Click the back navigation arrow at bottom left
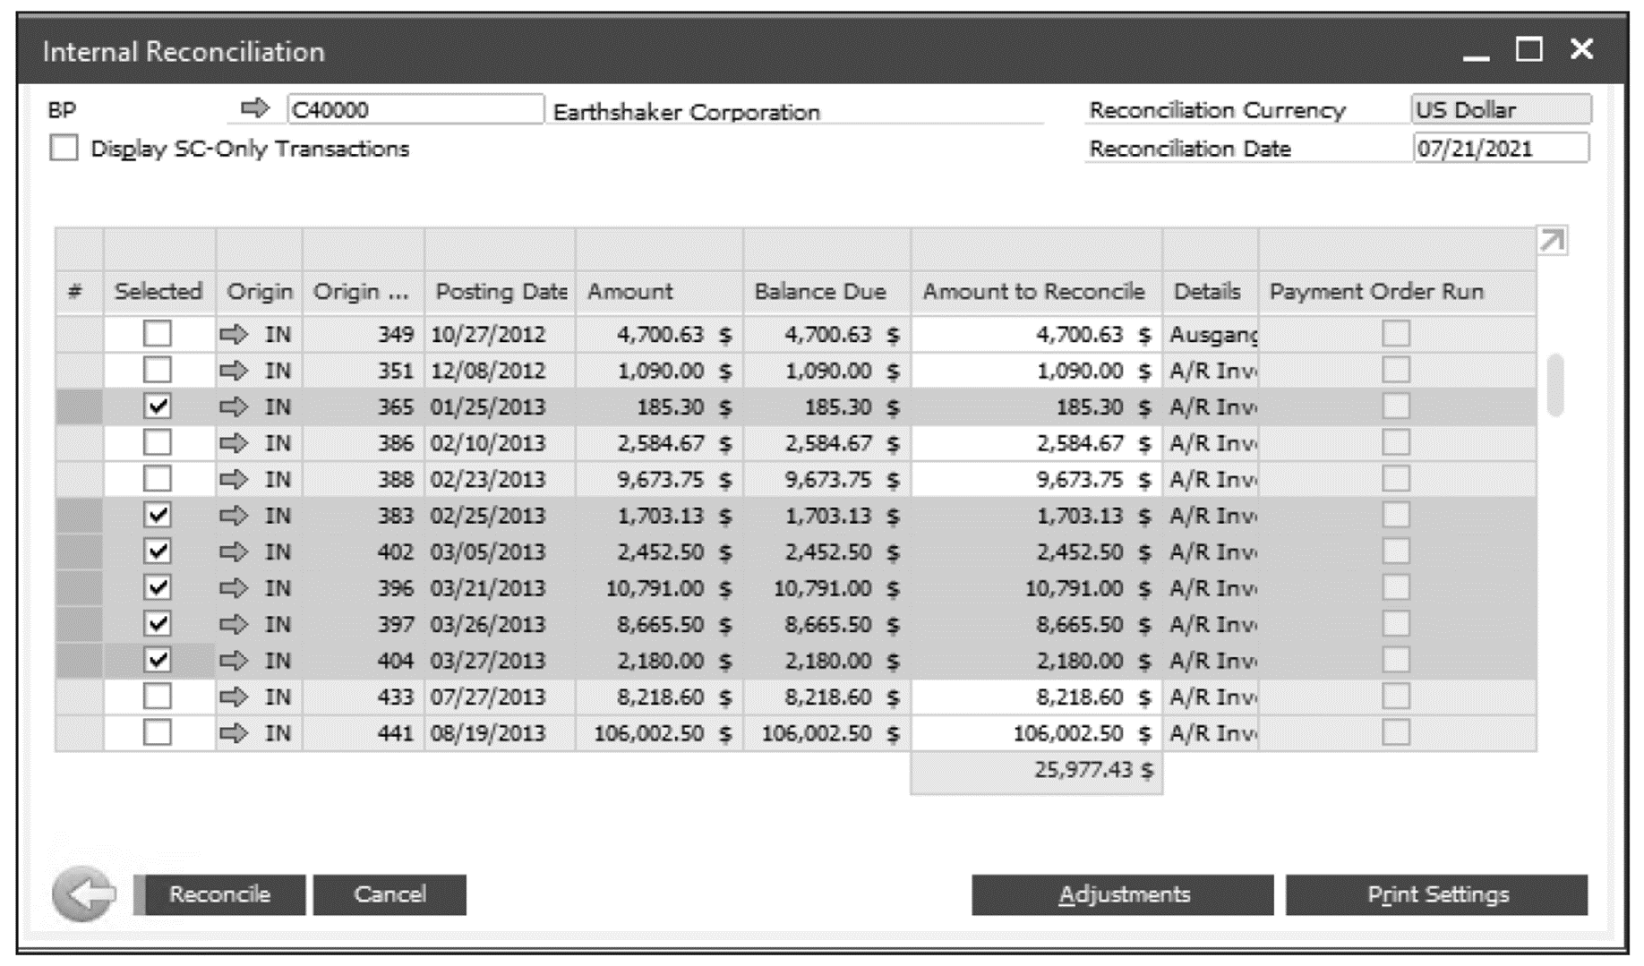Screen dimensions: 1644x966 pyautogui.click(x=87, y=893)
